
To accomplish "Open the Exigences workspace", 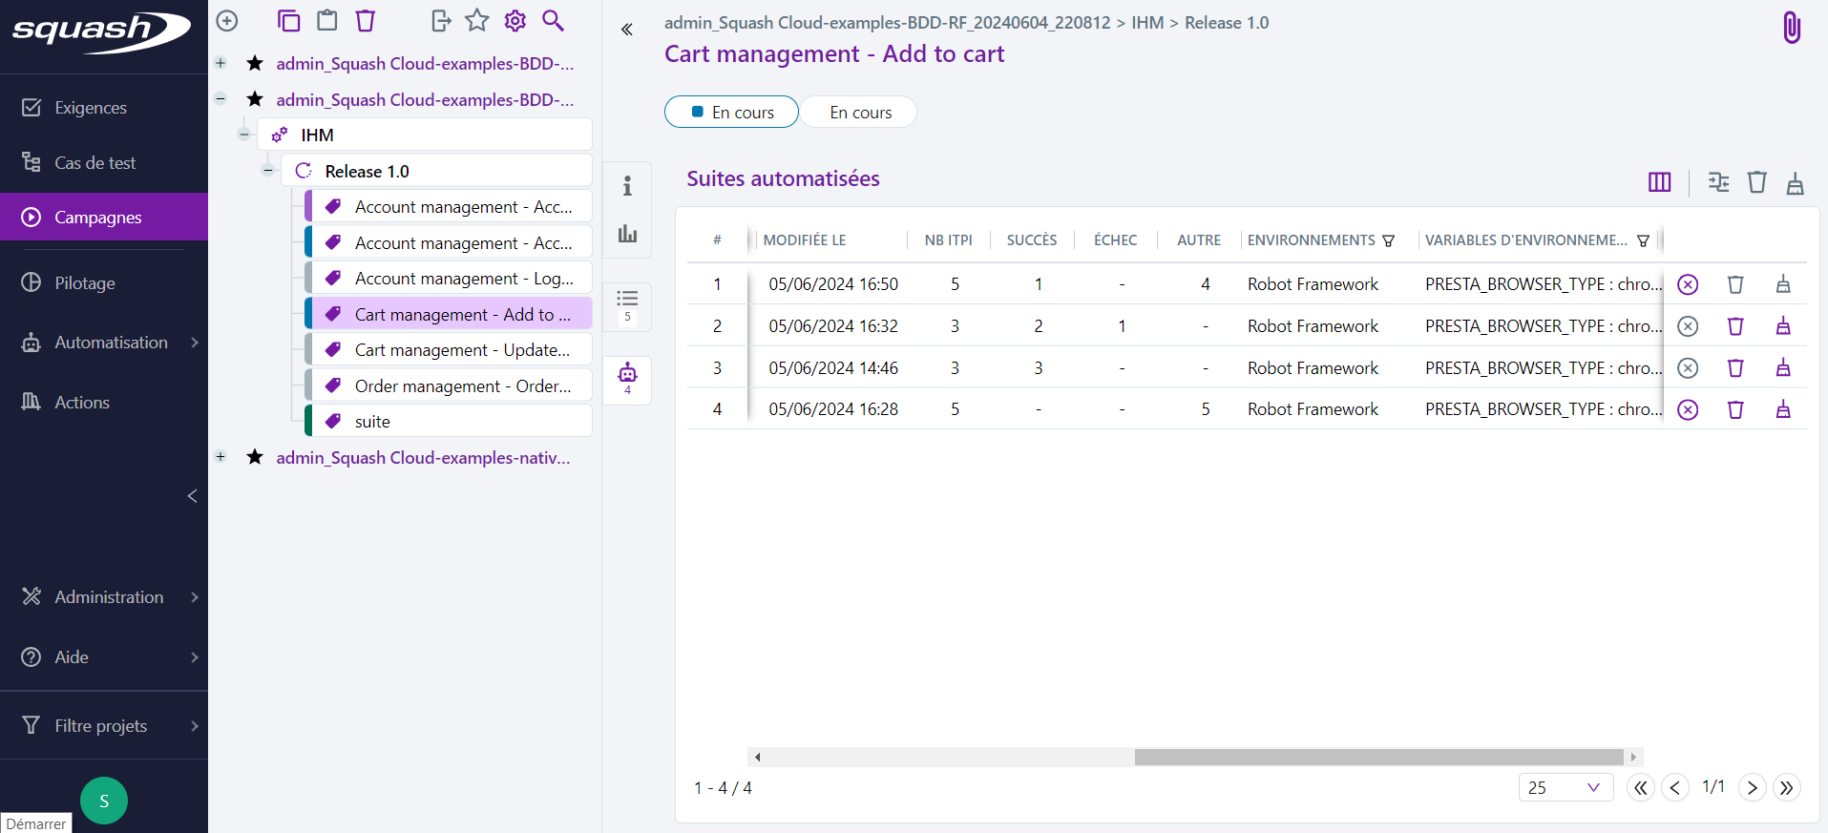I will 90,108.
